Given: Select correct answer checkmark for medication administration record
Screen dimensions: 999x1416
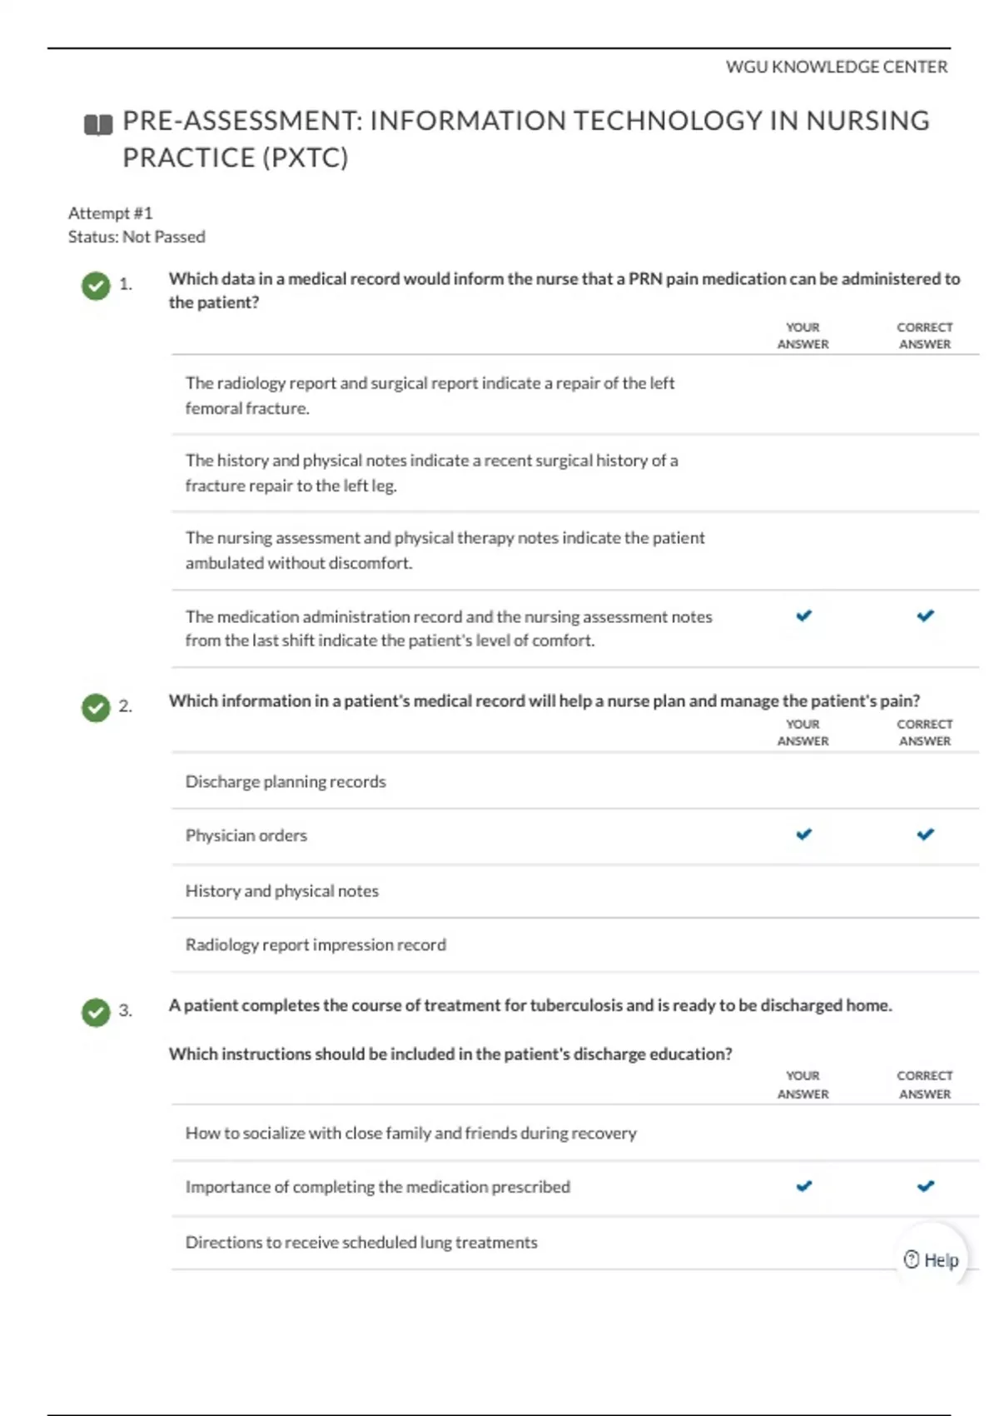Looking at the screenshot, I should click(925, 616).
